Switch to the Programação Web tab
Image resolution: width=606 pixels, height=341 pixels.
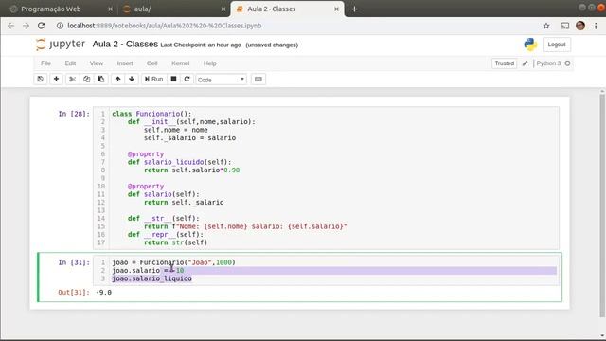(50, 9)
